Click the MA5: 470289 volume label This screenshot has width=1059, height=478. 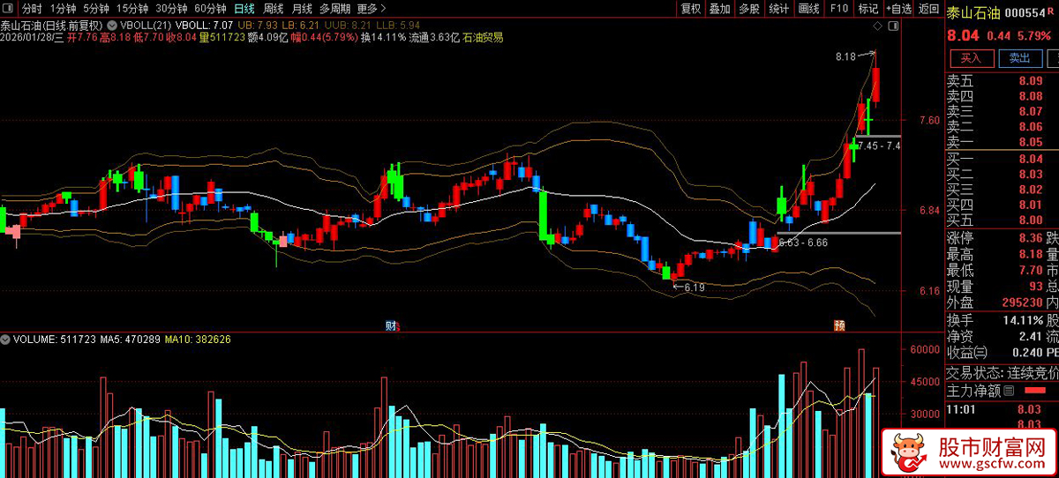(130, 339)
